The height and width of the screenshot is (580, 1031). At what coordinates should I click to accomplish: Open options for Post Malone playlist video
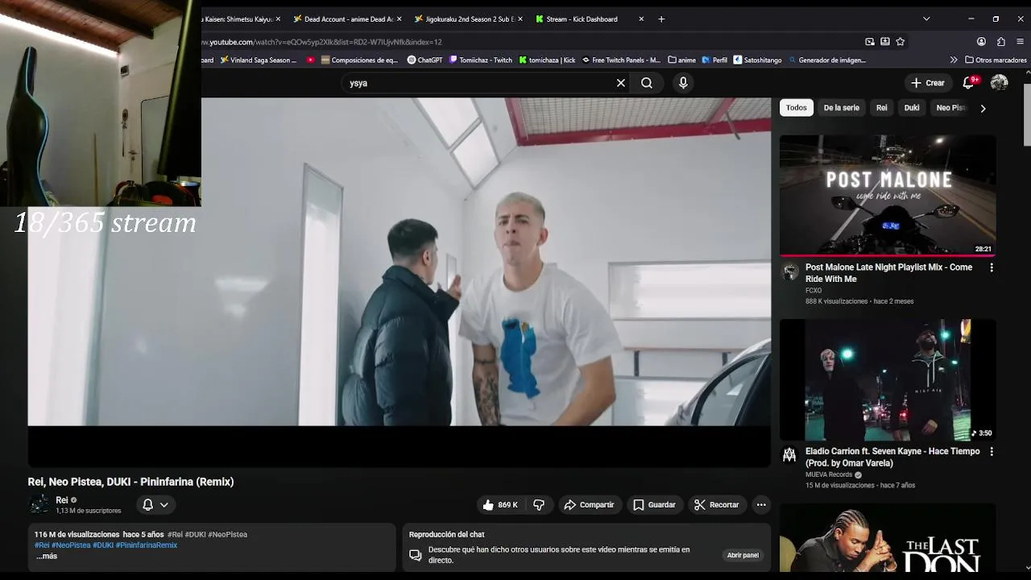(992, 267)
